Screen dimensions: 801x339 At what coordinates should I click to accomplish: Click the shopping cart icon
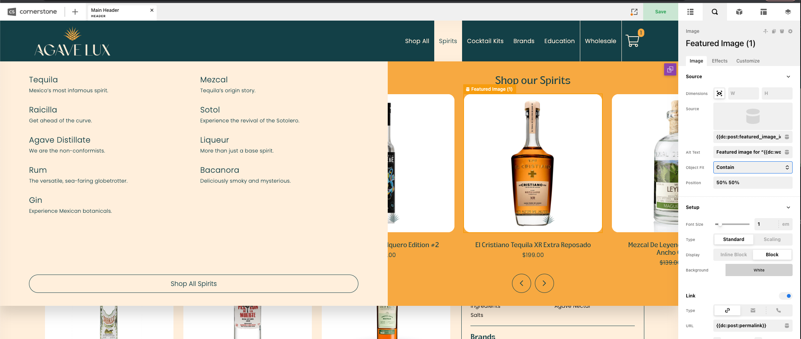click(x=633, y=41)
